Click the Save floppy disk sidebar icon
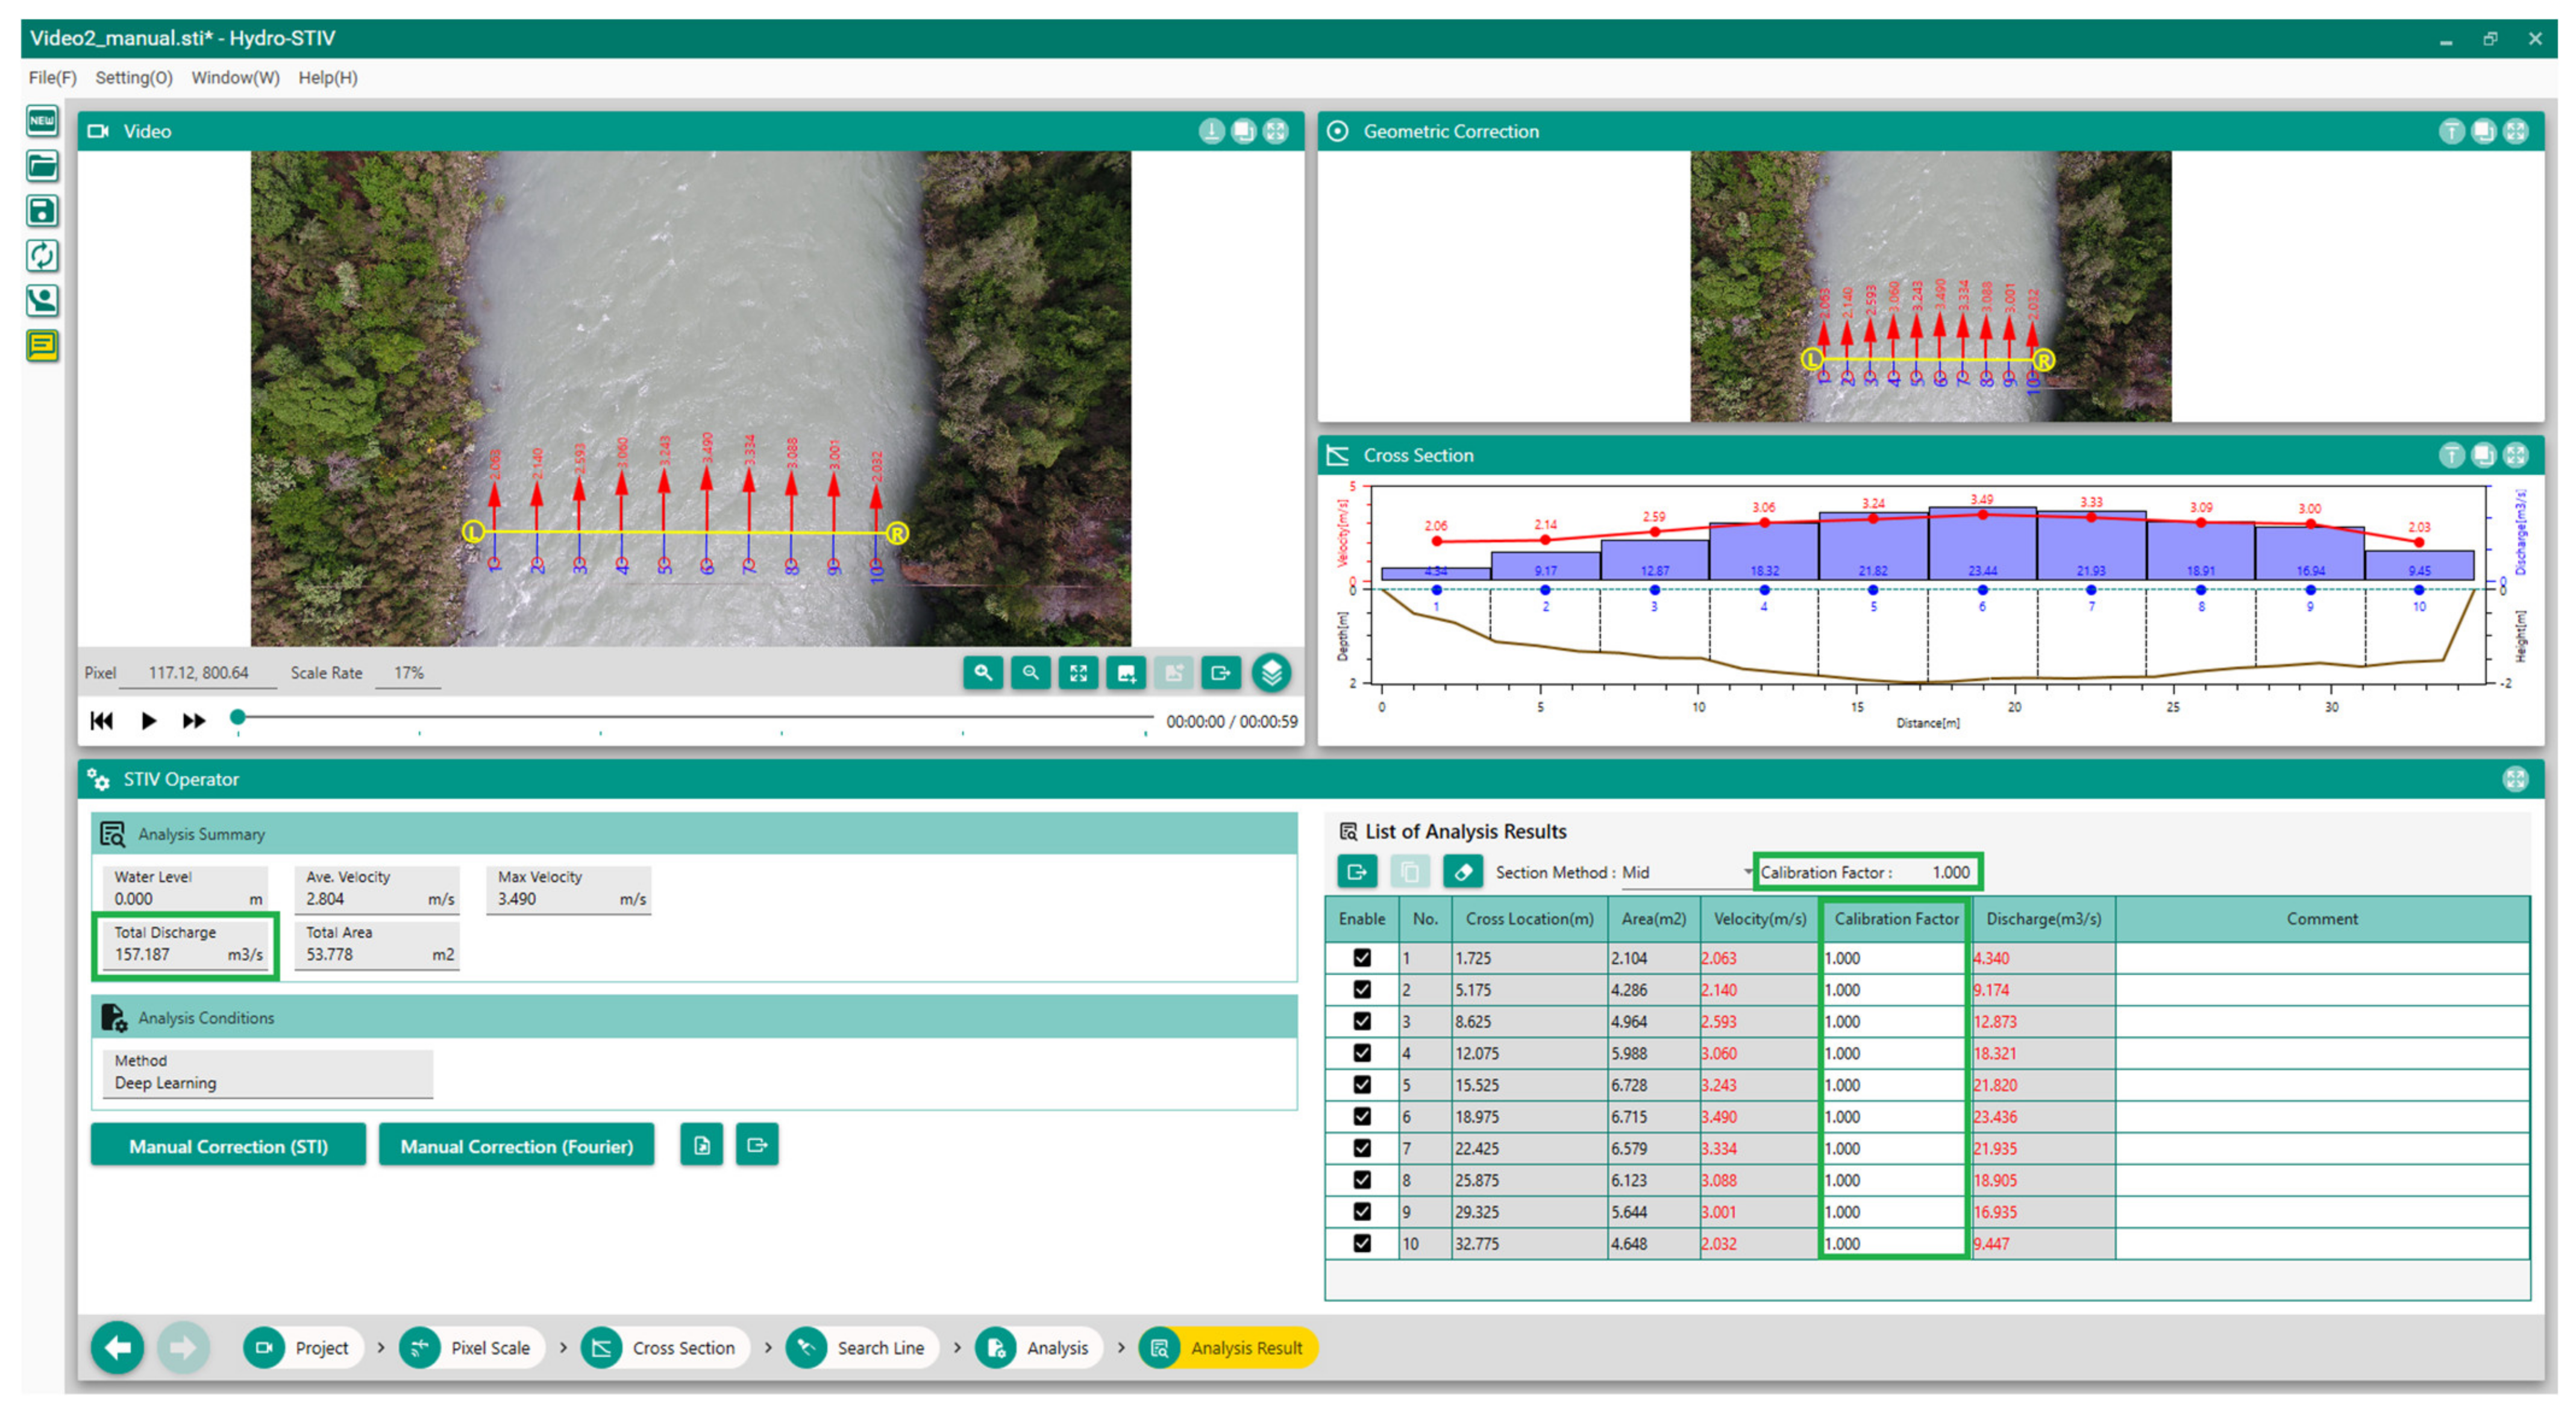This screenshot has width=2576, height=1410. [42, 211]
